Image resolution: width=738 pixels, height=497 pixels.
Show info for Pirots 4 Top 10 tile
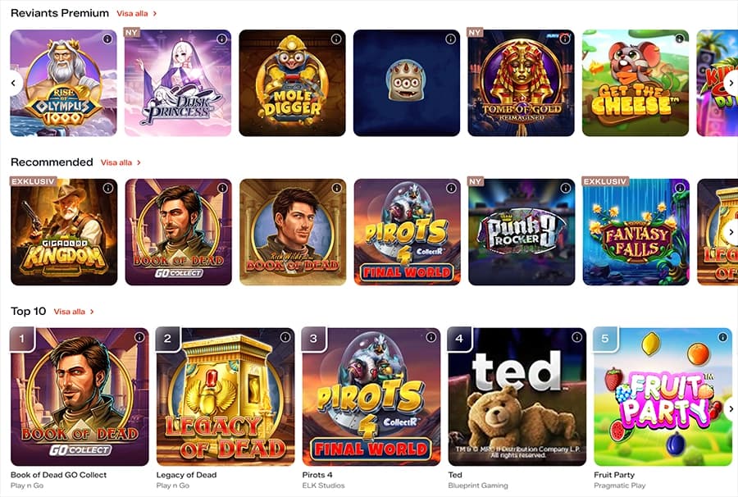tap(431, 337)
